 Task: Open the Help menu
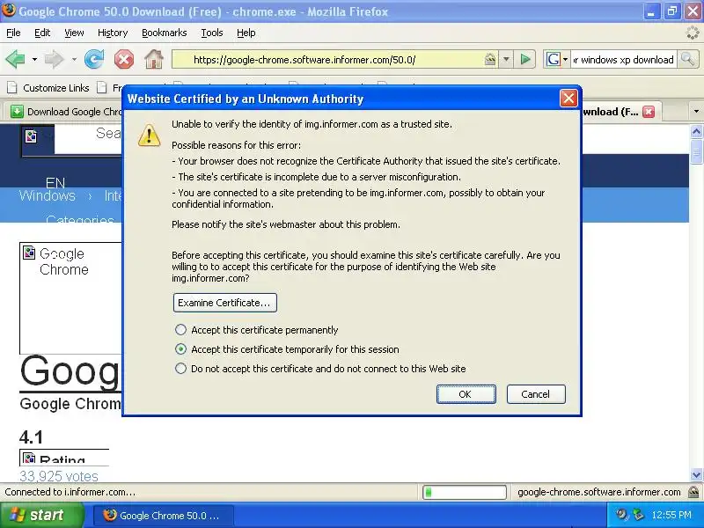tap(246, 33)
